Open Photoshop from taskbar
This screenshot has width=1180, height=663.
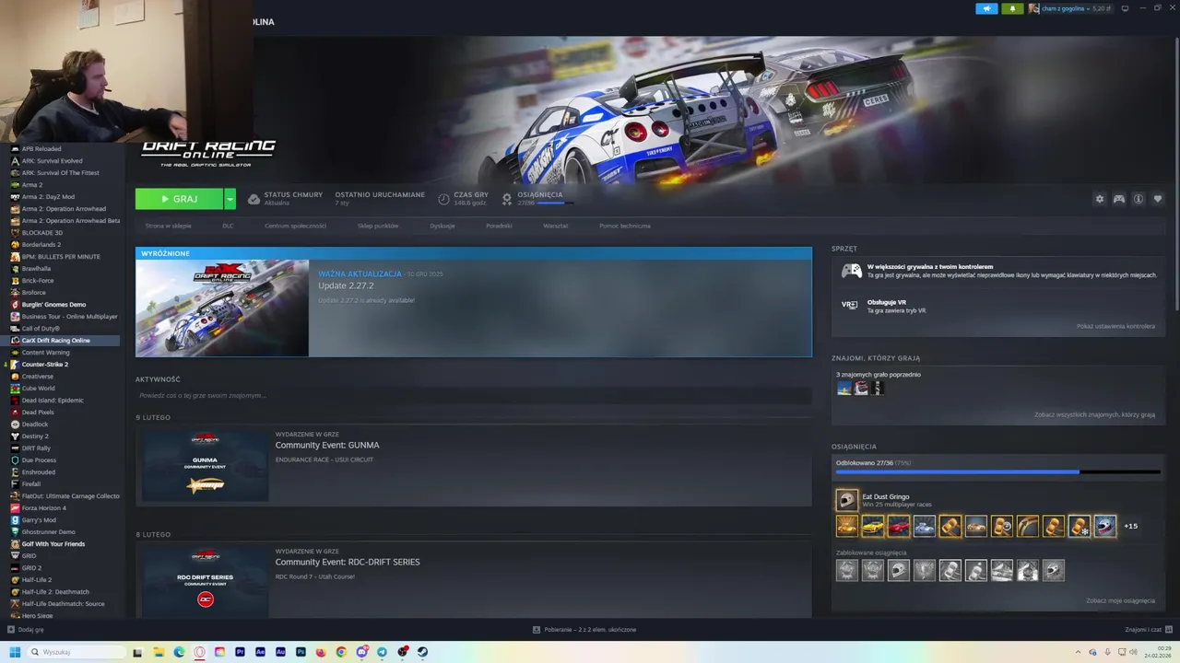point(301,652)
